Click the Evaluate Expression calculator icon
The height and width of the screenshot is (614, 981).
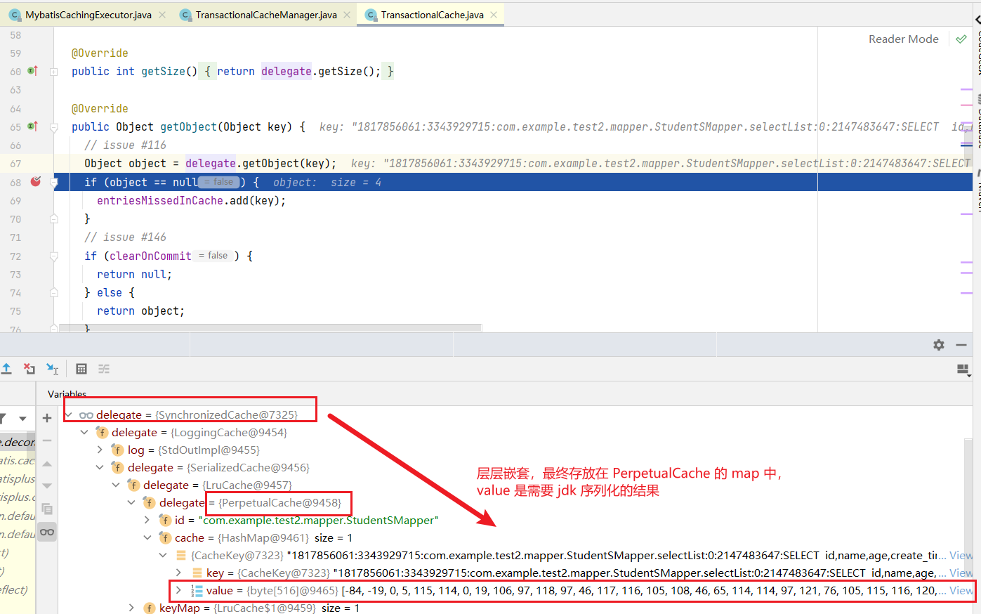click(x=81, y=369)
